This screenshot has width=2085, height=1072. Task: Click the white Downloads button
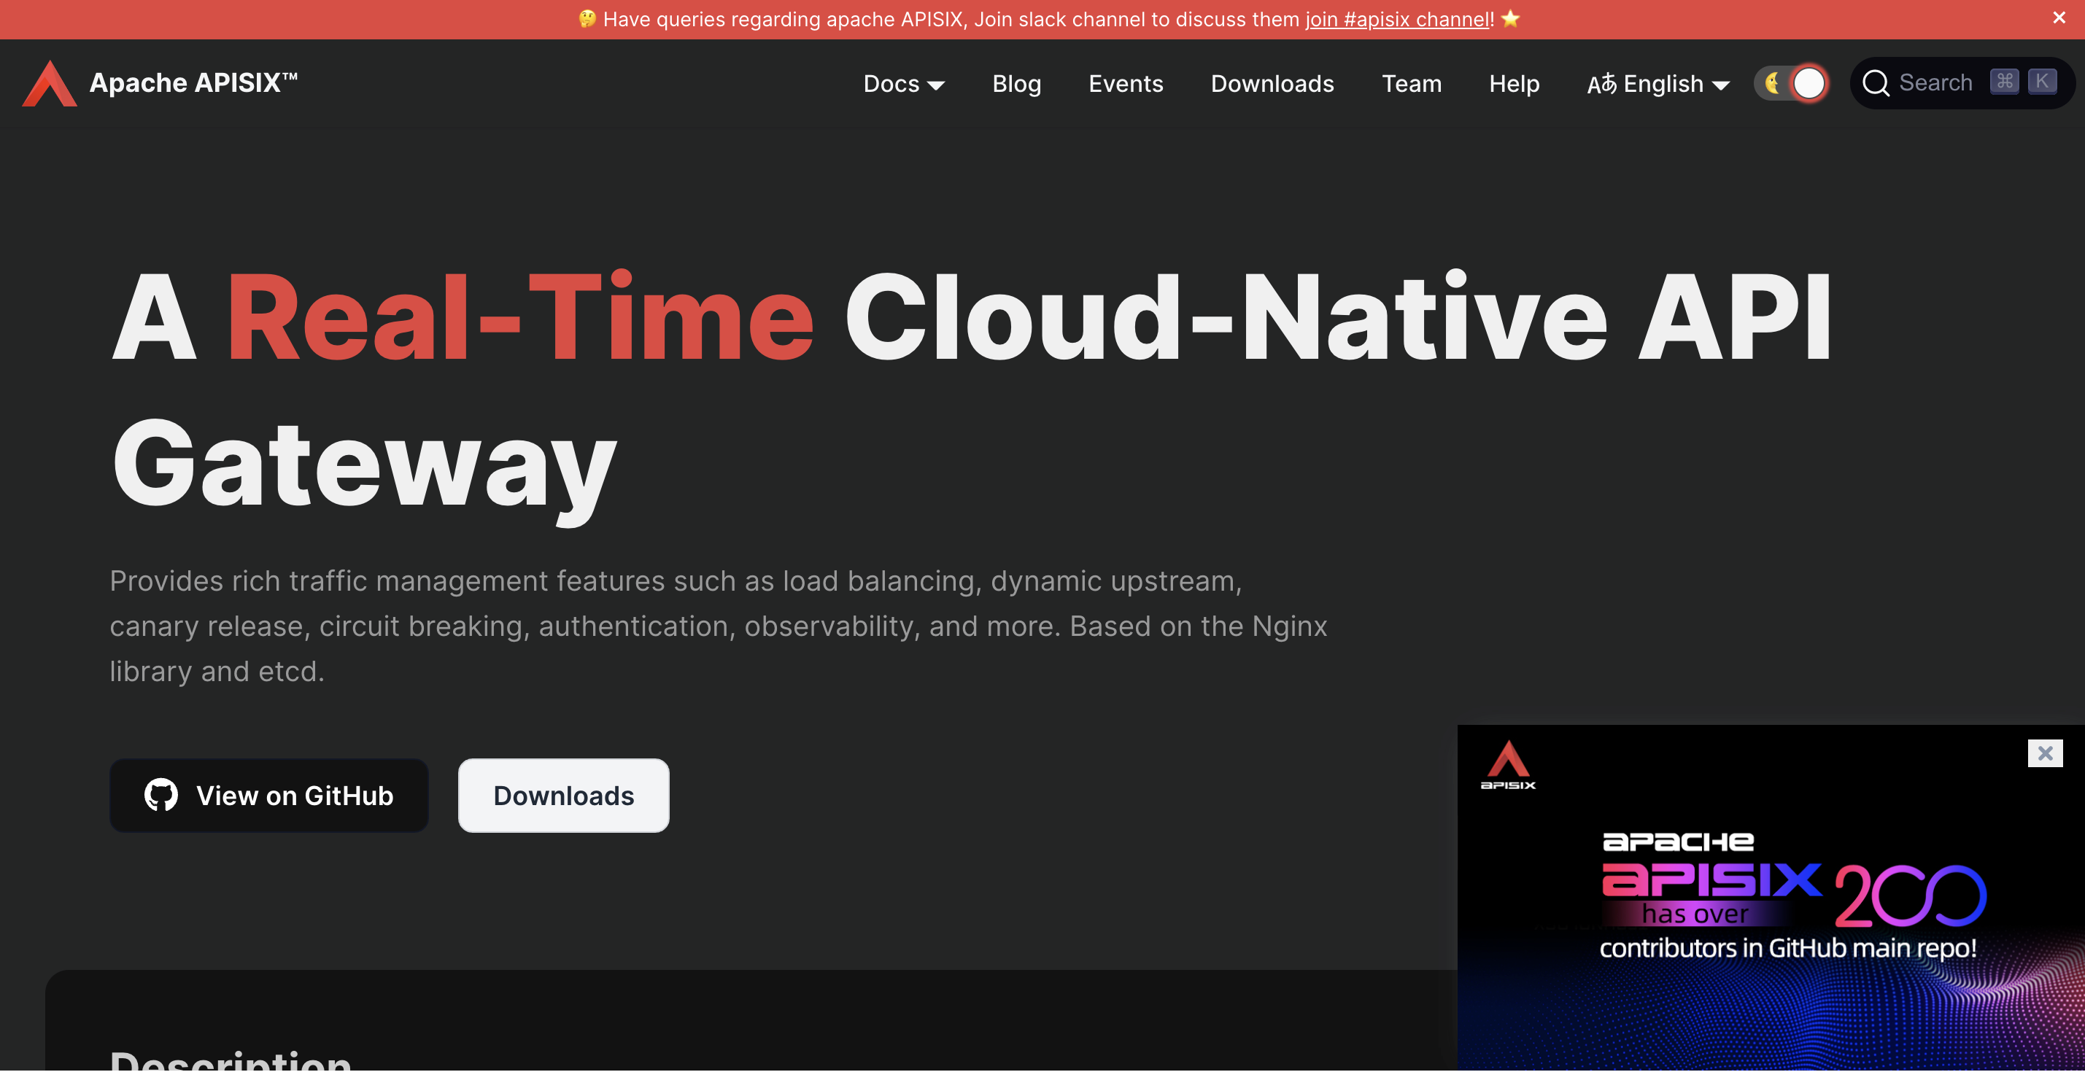pyautogui.click(x=563, y=796)
